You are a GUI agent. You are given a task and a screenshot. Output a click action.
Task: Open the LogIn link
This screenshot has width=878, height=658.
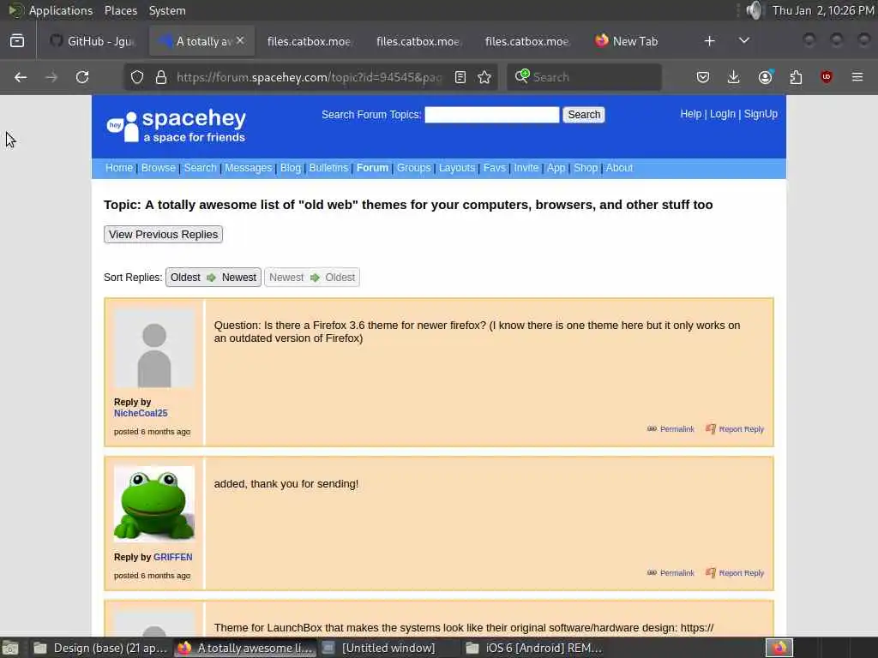(x=722, y=114)
